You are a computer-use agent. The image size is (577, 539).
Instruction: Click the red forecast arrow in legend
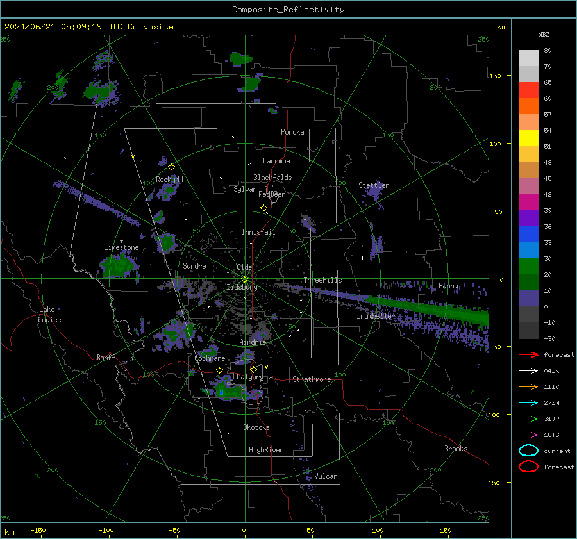[528, 354]
